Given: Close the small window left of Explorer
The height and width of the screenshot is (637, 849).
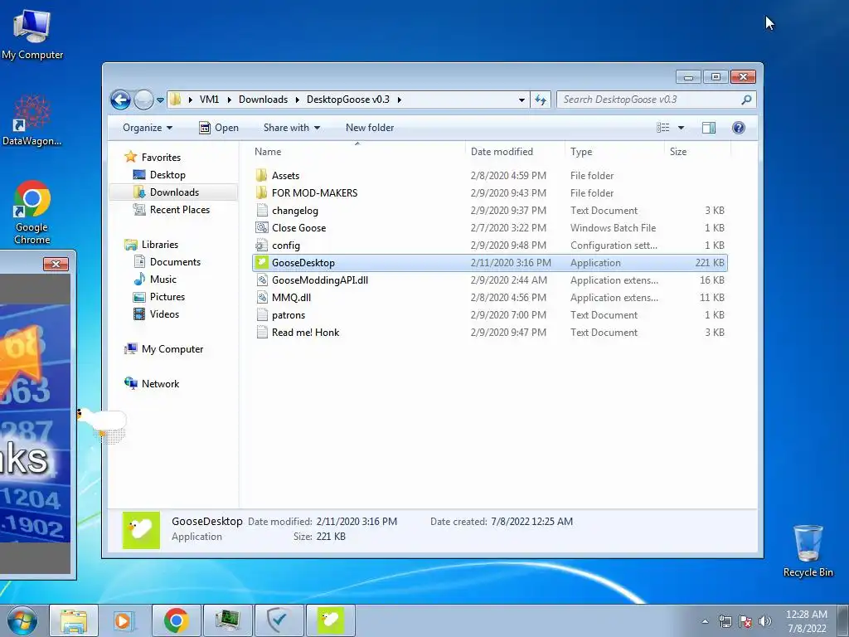Looking at the screenshot, I should click(56, 264).
